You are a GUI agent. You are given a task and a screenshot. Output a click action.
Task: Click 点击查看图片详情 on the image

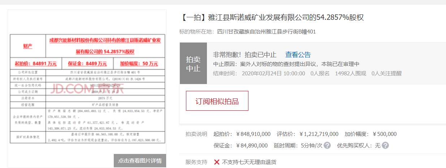140,160
